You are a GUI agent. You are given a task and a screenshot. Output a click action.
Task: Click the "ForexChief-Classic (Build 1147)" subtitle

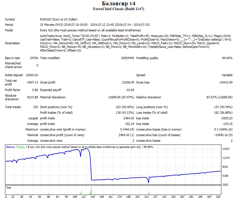(x=119, y=9)
